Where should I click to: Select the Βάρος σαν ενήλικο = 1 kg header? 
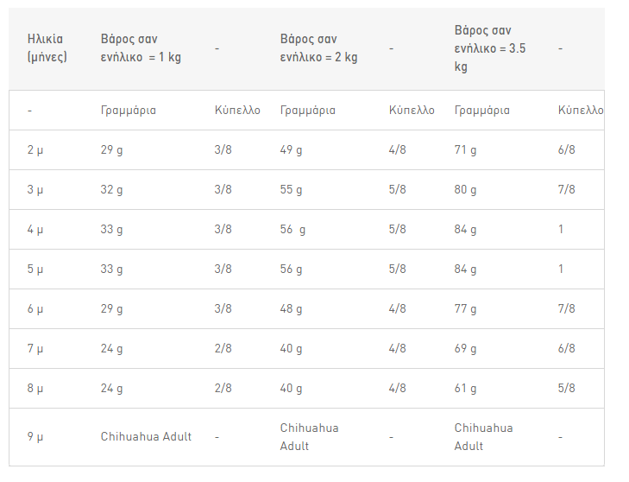(x=141, y=48)
